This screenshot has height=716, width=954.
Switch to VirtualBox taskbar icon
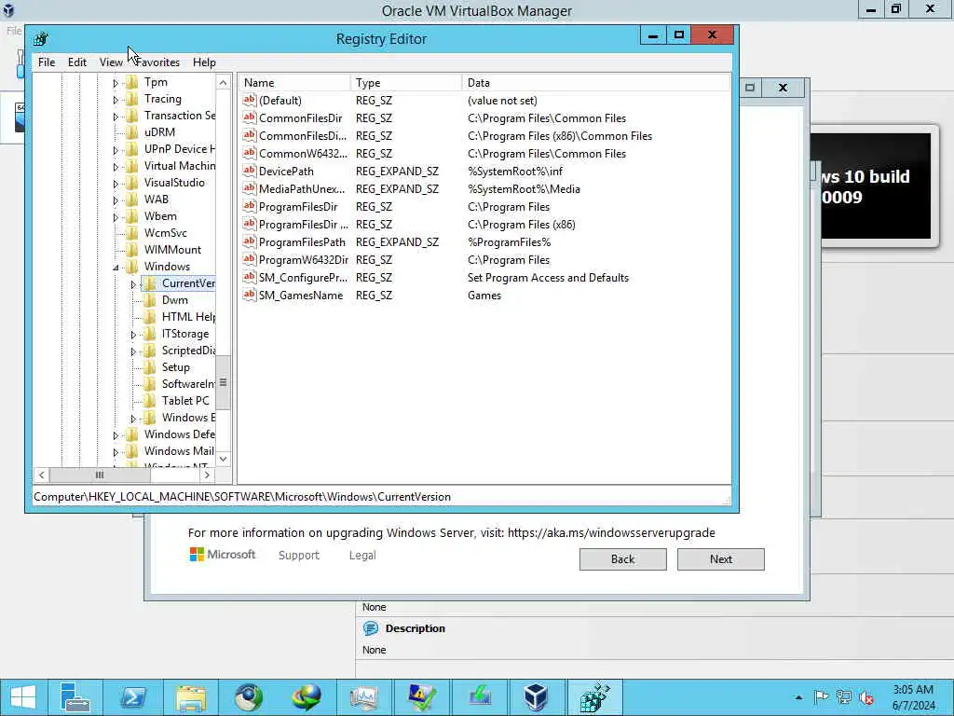click(536, 697)
